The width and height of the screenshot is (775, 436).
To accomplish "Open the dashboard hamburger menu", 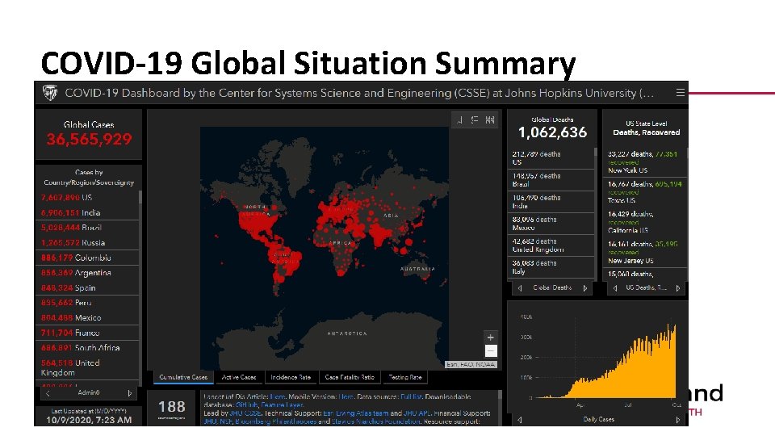I will tap(680, 92).
